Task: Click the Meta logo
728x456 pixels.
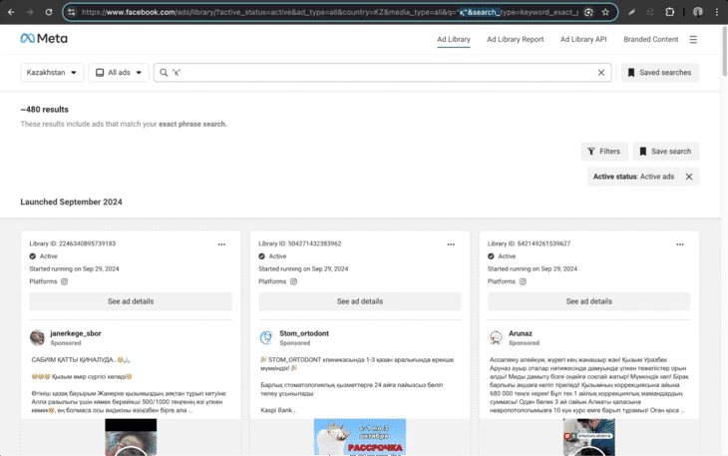Action: 44,39
